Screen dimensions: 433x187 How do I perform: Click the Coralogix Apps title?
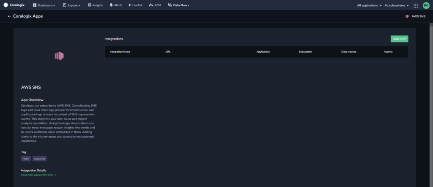[28, 16]
